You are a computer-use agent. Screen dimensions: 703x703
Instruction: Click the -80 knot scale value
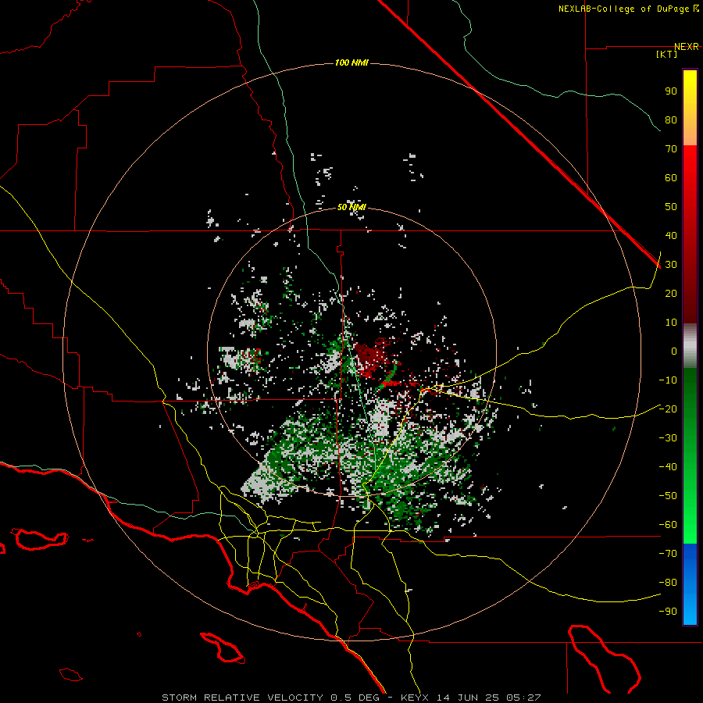point(668,583)
